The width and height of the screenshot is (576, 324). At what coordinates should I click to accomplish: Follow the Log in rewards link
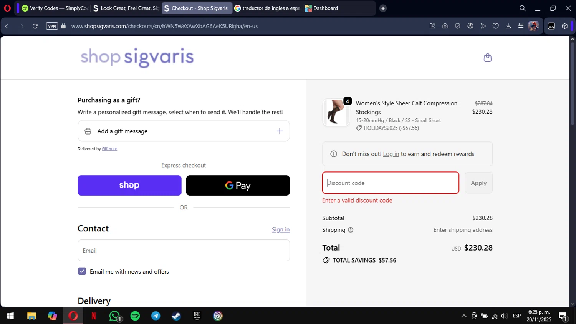391,154
